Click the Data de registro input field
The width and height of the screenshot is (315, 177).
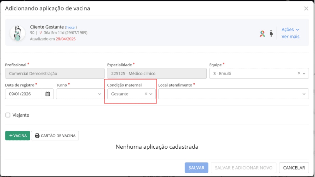tap(24, 94)
